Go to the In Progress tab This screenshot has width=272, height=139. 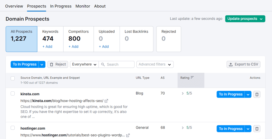(61, 6)
